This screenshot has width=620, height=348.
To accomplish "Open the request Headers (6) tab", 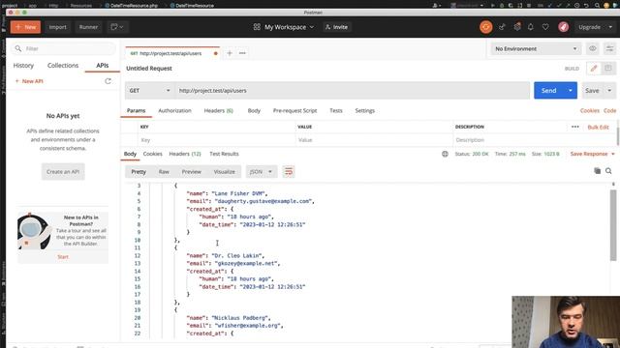I will pyautogui.click(x=218, y=111).
